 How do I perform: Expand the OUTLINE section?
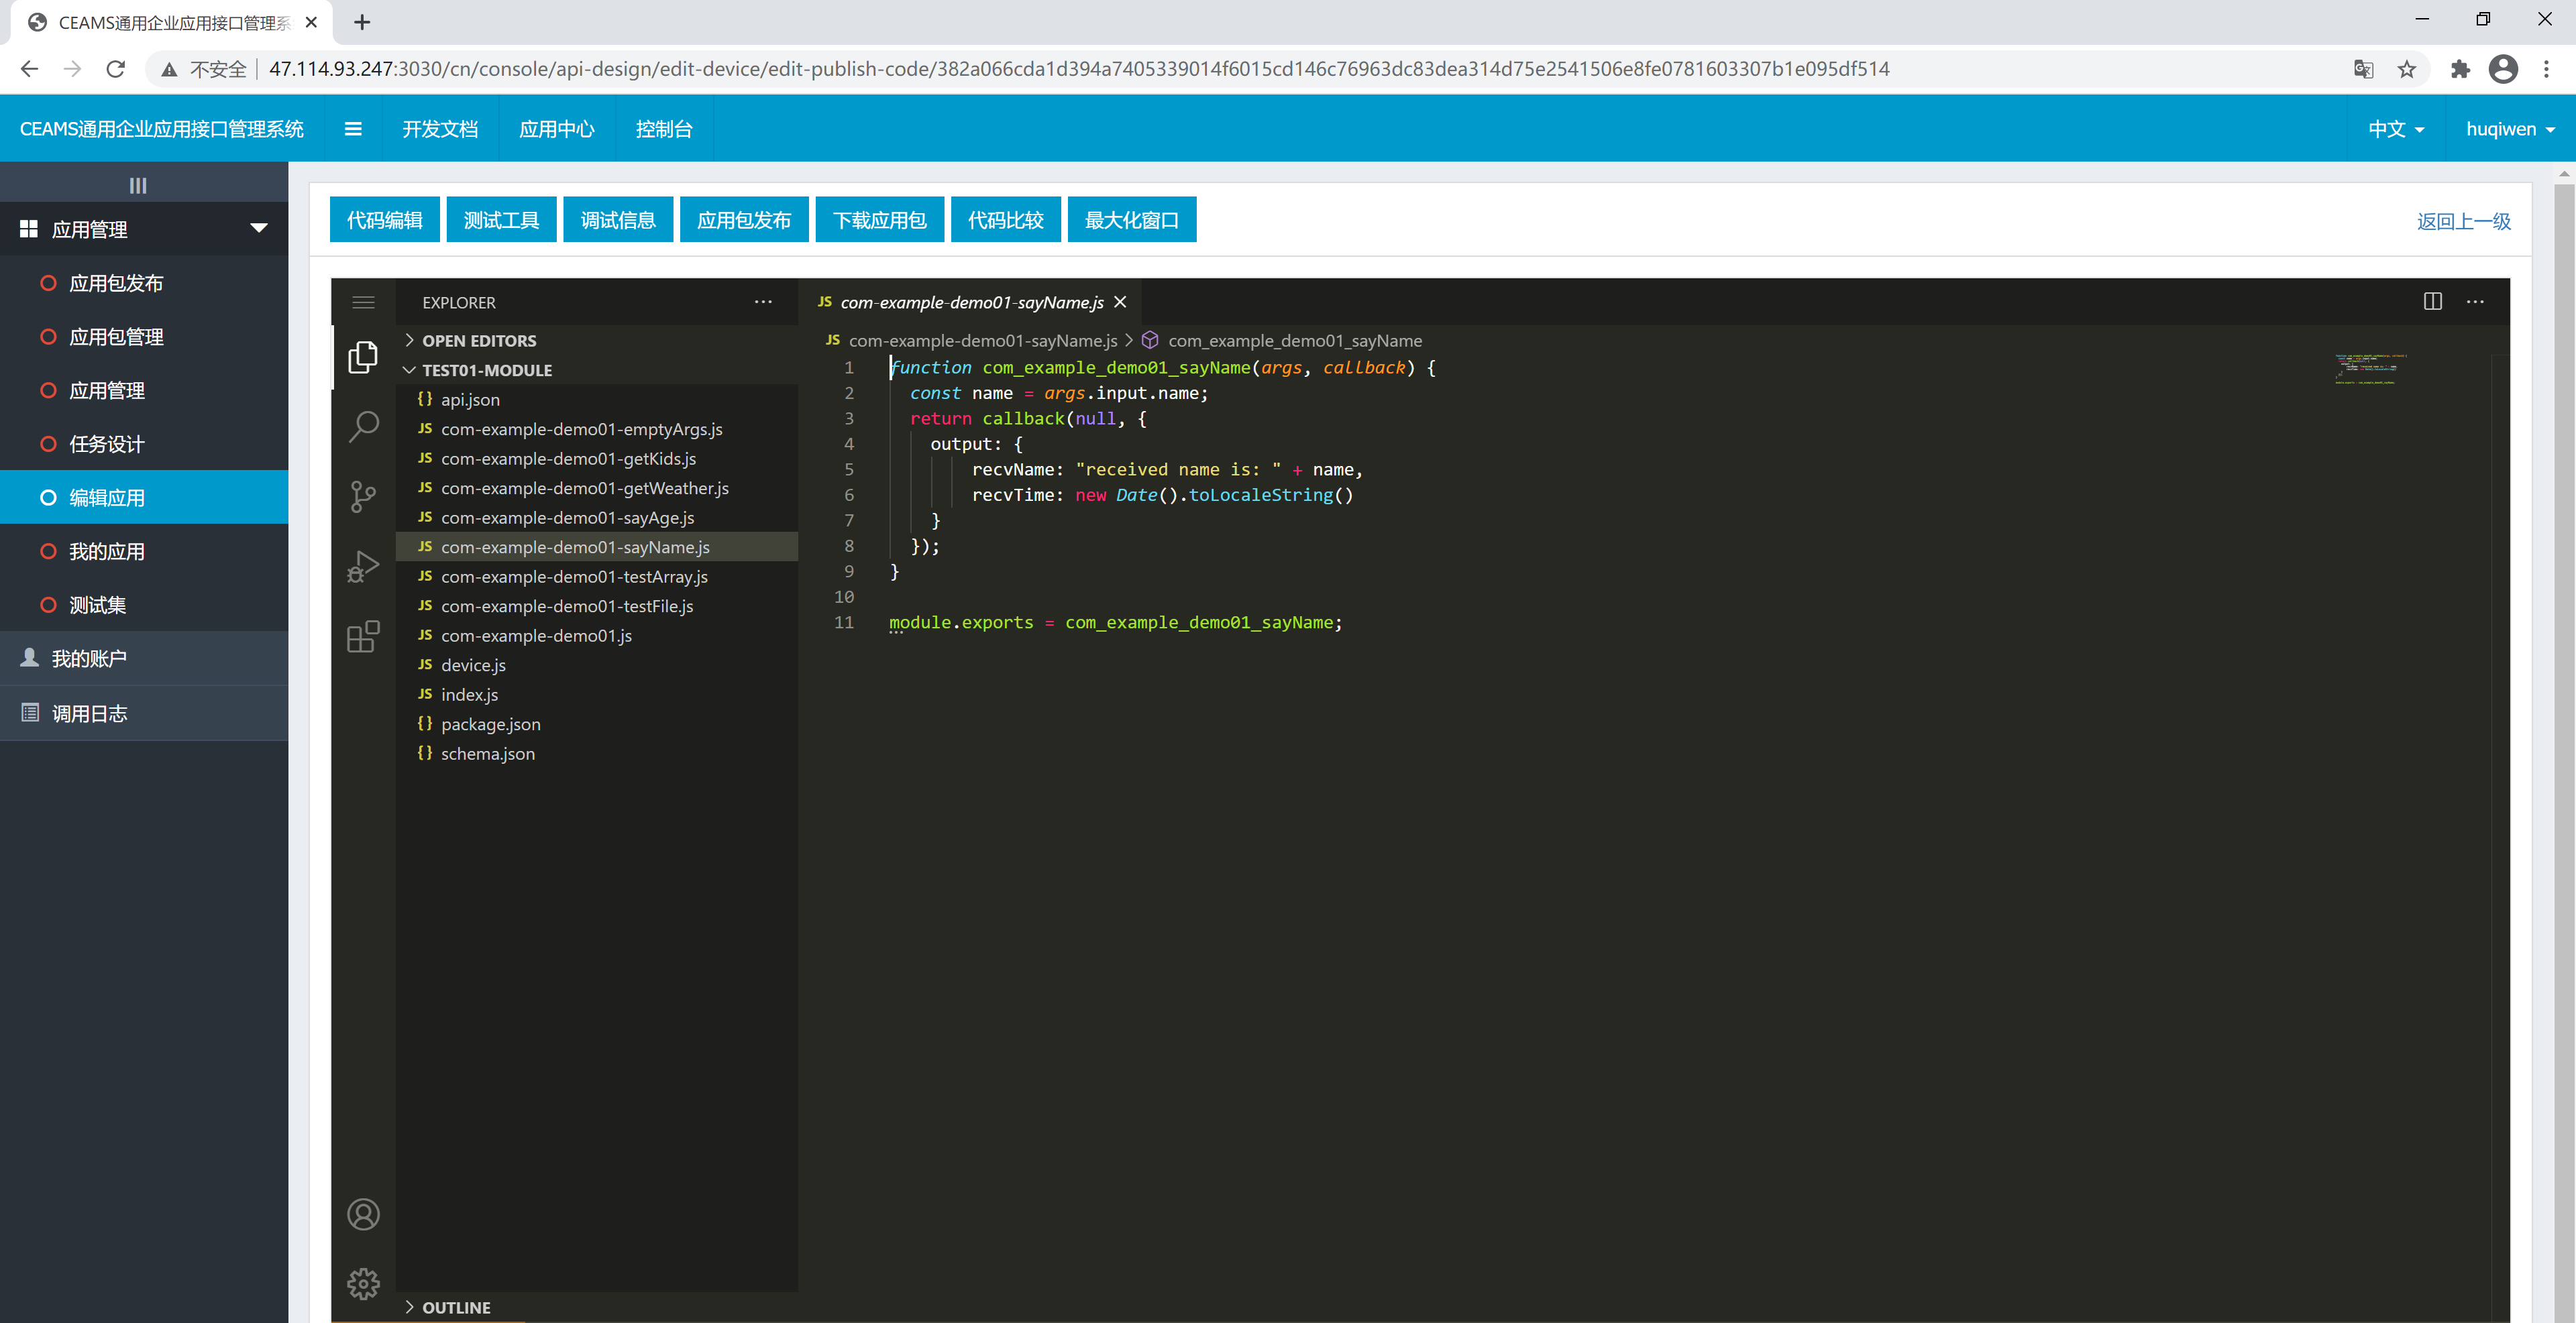[x=598, y=1307]
